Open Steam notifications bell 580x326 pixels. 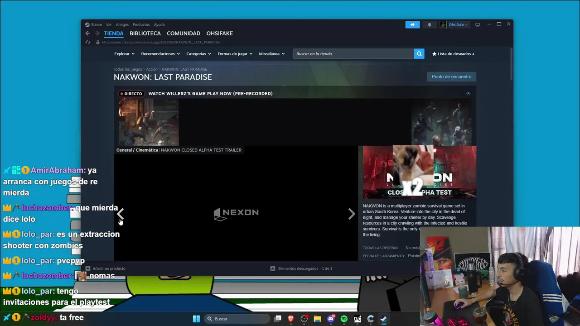click(x=430, y=24)
